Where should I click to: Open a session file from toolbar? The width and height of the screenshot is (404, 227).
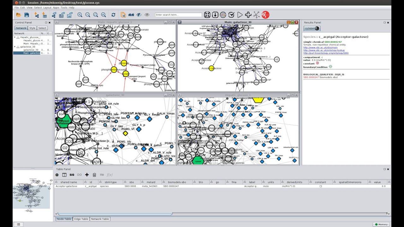(x=19, y=15)
